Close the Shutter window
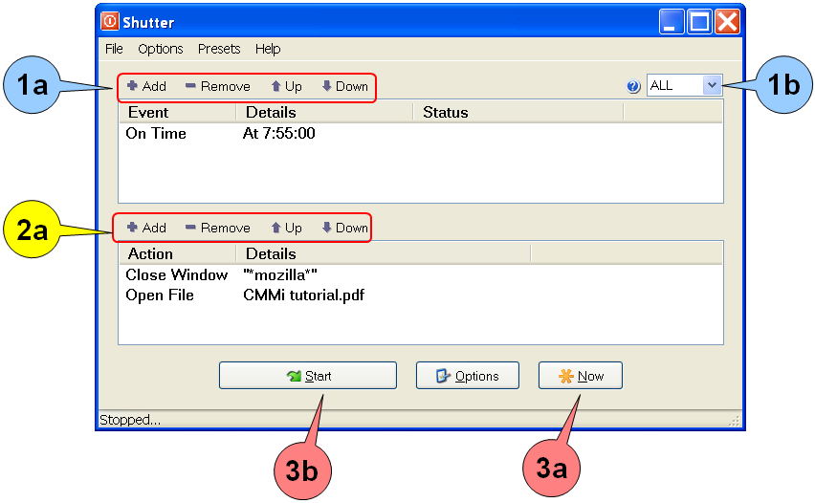Viewport: 815px width, 503px height. [x=727, y=22]
